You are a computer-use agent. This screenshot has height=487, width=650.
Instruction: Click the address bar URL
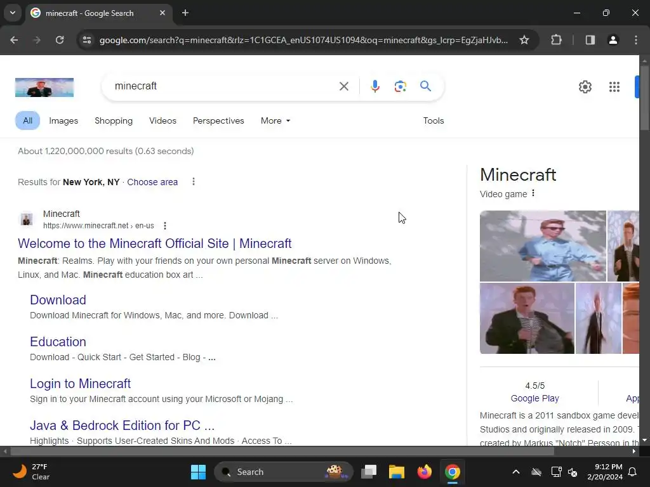tap(303, 40)
